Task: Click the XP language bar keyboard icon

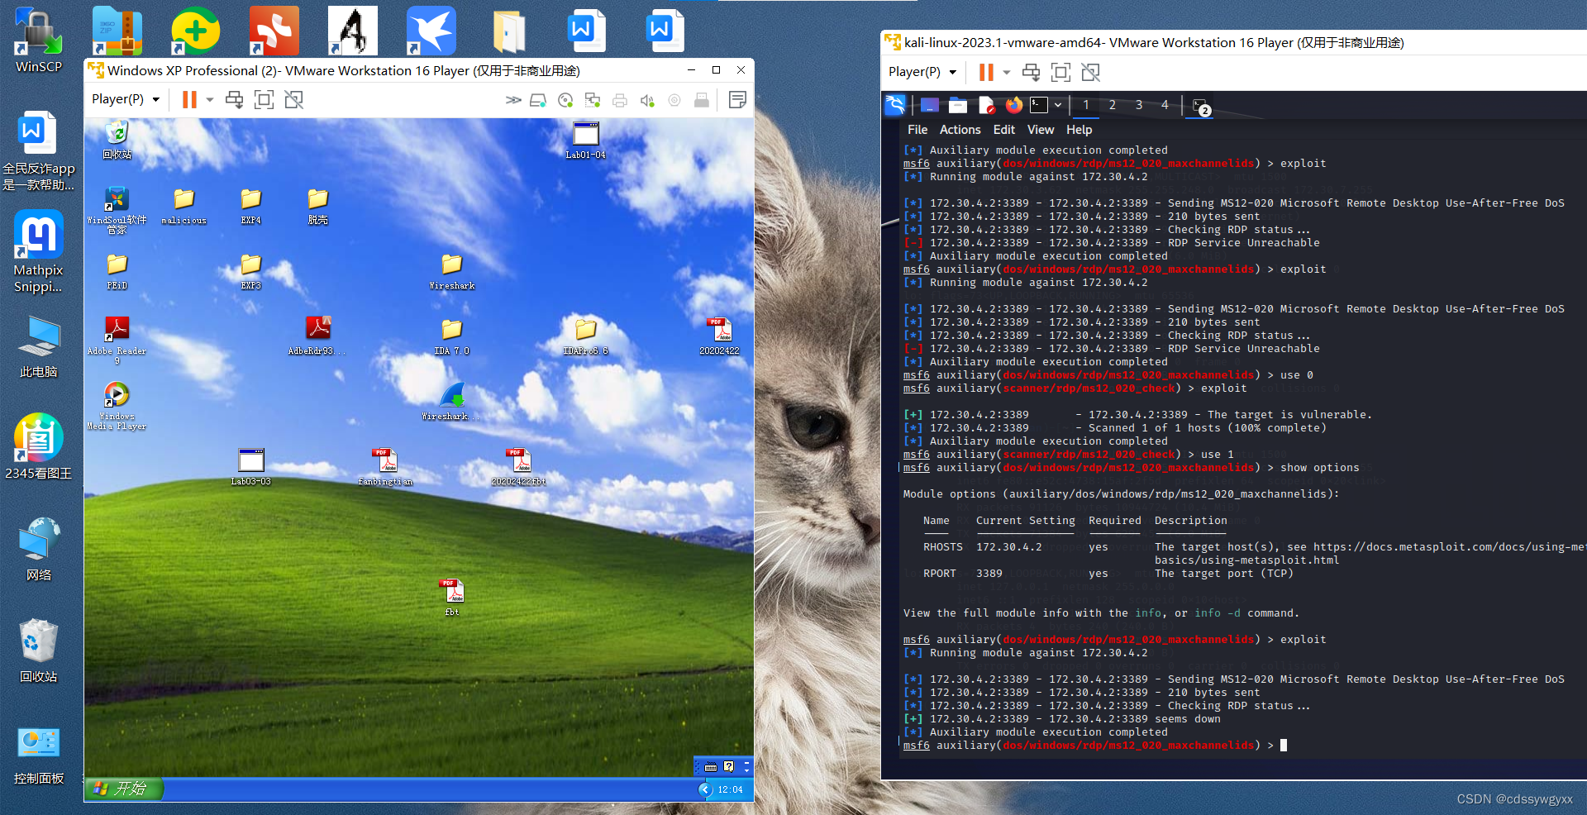Action: coord(711,766)
